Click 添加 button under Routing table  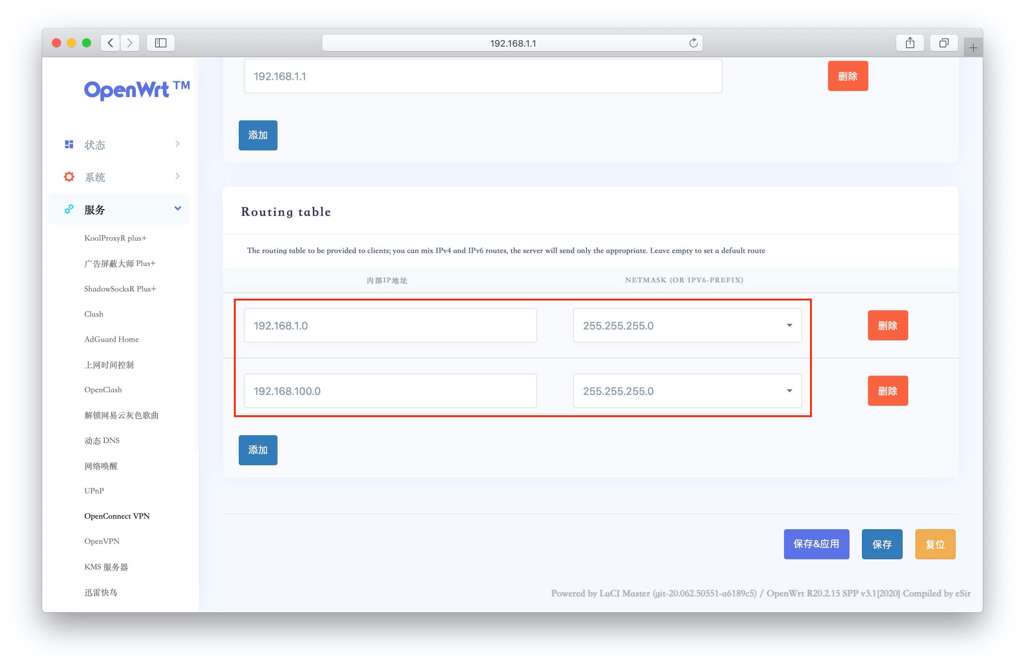(x=258, y=449)
